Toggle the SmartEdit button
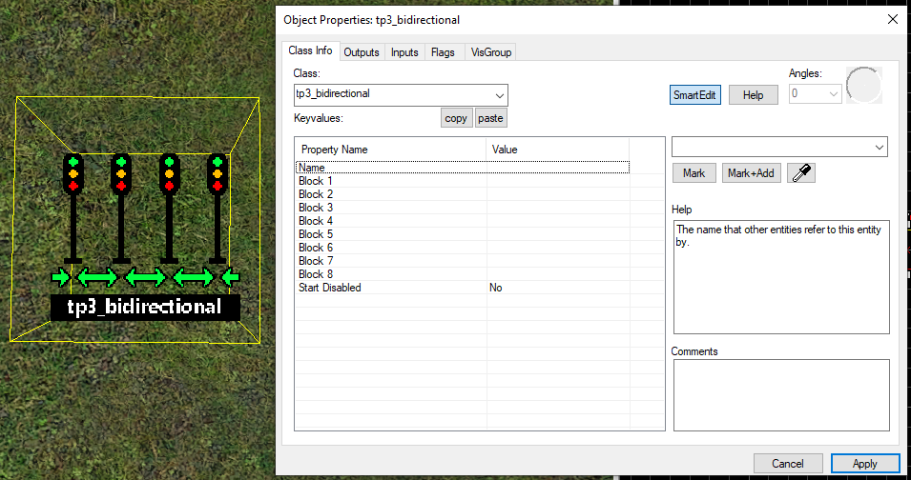Screen dimensions: 911x480 694,95
